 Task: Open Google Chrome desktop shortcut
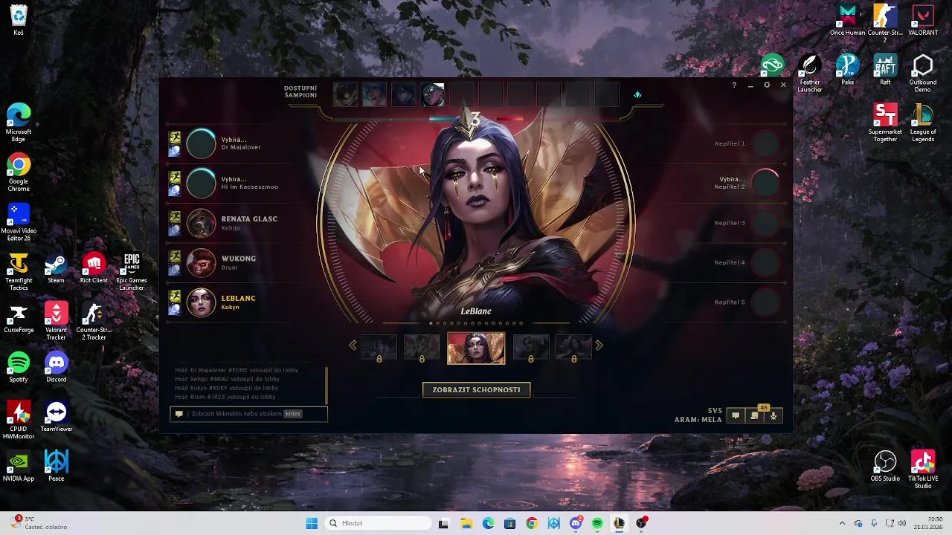pos(19,172)
